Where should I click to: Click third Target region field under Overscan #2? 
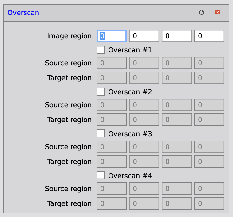tap(177, 120)
